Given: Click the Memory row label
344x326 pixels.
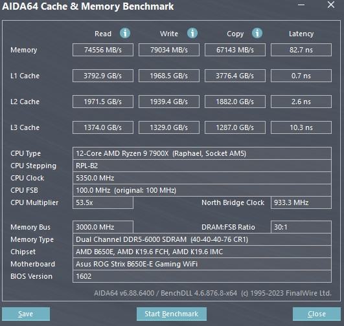Looking at the screenshot, I should pyautogui.click(x=24, y=50).
